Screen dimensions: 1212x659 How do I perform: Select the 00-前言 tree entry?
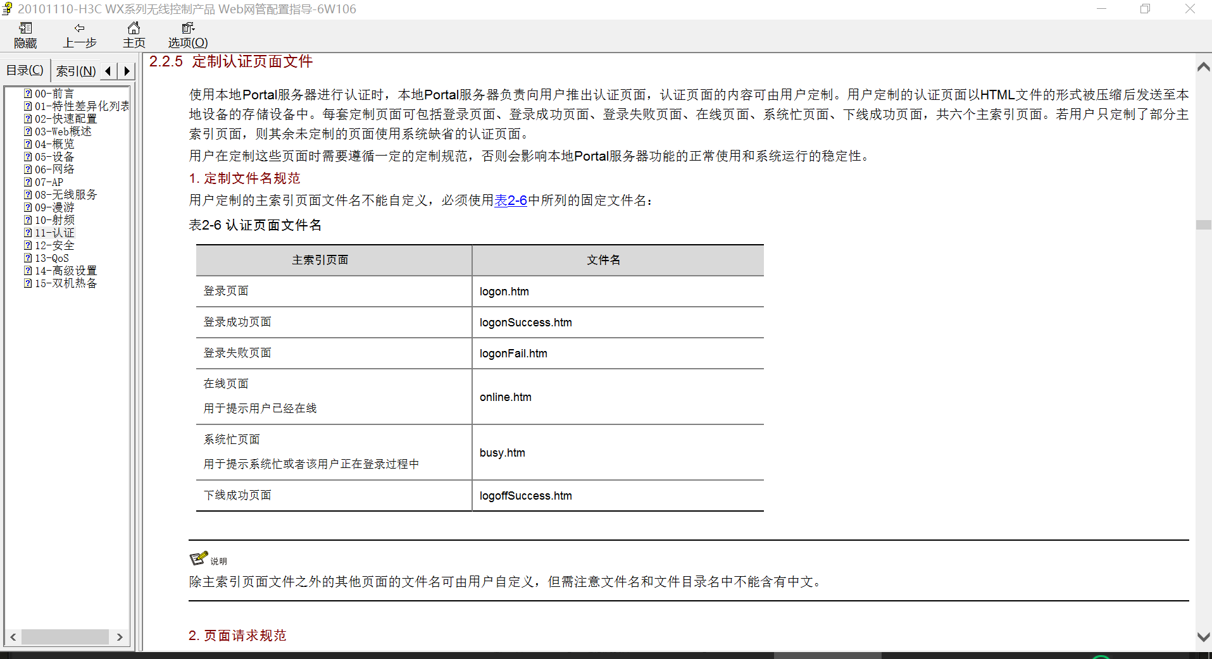point(54,93)
